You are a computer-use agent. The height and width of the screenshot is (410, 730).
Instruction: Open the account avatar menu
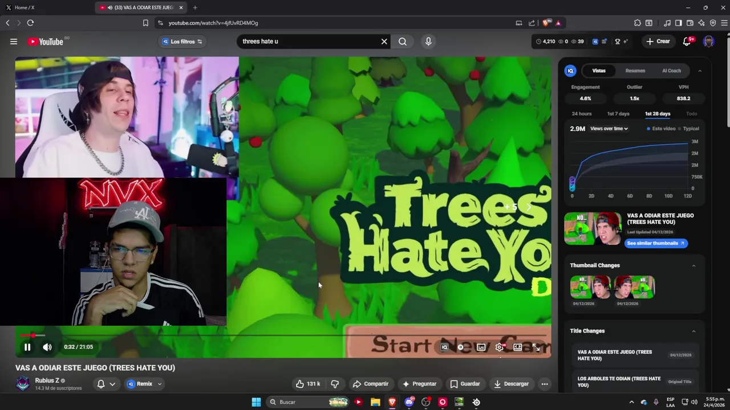pyautogui.click(x=708, y=42)
